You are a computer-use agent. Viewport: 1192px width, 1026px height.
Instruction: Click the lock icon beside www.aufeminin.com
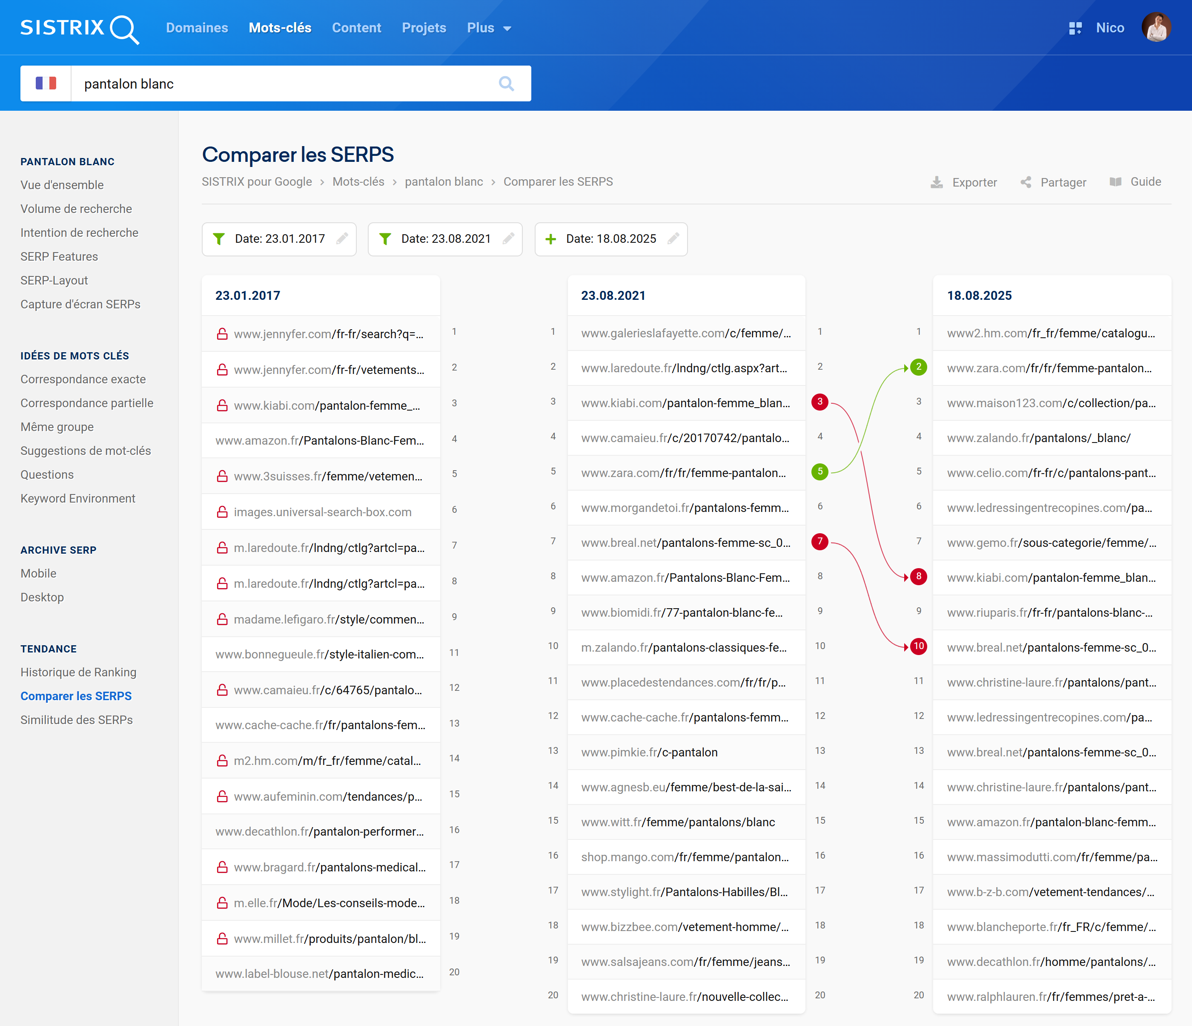coord(222,796)
